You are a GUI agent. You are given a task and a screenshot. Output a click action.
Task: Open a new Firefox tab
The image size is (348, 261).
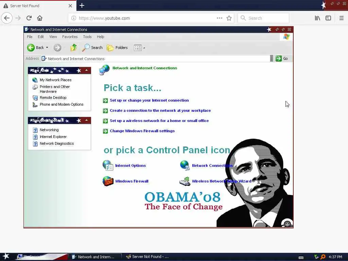click(82, 5)
